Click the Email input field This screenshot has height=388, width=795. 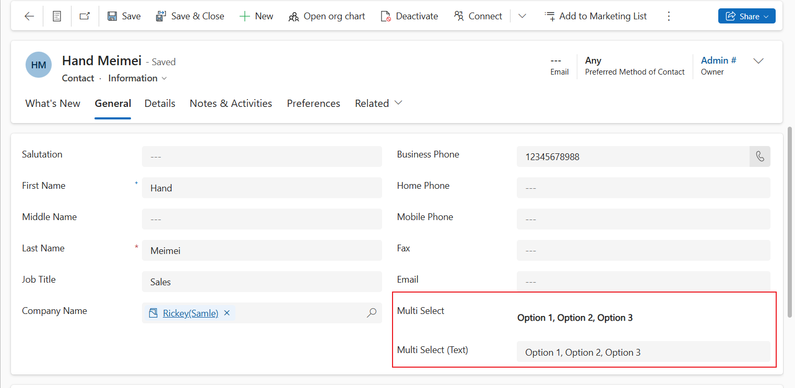[643, 282]
